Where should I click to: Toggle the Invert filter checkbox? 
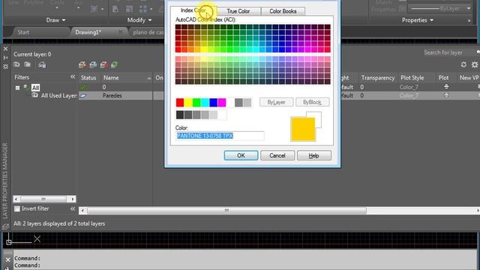[x=17, y=208]
